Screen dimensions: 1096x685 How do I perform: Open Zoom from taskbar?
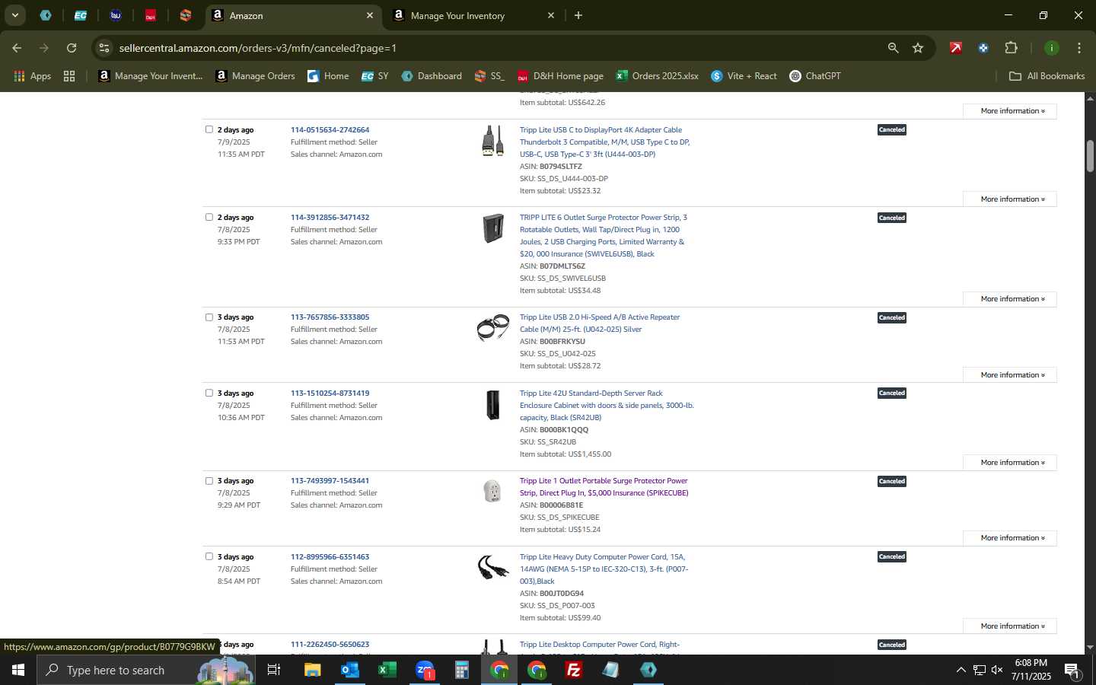tap(425, 670)
